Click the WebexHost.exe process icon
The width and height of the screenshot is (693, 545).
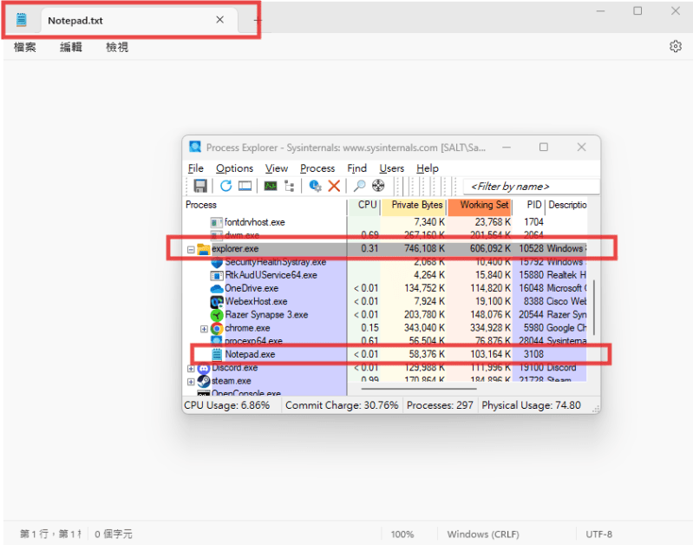[217, 302]
